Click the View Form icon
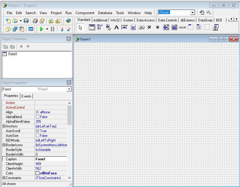The height and width of the screenshot is (187, 240). coord(15,29)
